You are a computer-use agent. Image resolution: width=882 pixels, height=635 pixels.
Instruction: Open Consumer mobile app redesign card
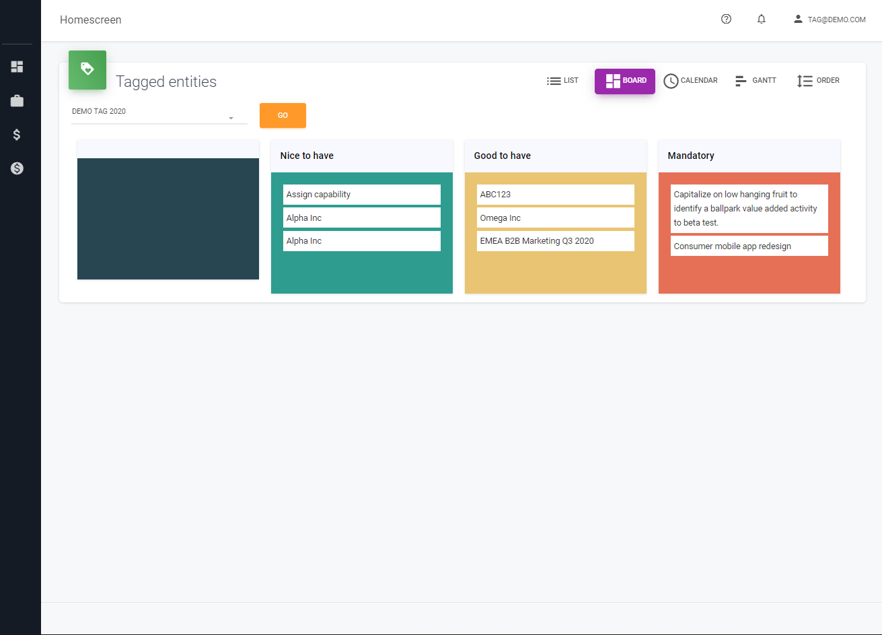749,246
